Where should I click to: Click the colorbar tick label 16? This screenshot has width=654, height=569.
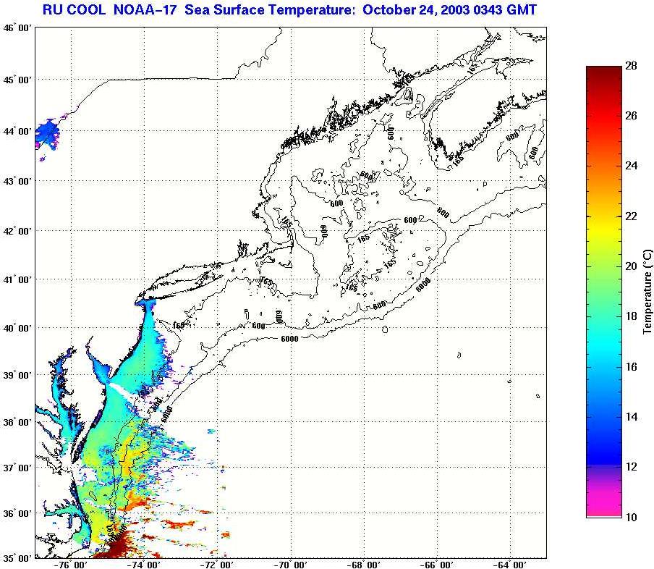(x=631, y=367)
